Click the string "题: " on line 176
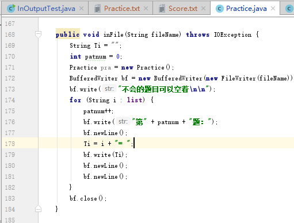The width and height of the screenshot is (294, 223). coord(200,122)
